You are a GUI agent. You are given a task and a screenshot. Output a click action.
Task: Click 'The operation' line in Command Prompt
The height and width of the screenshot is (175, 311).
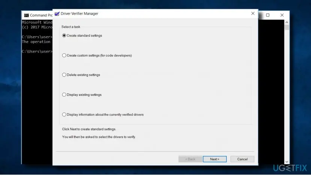pyautogui.click(x=36, y=42)
